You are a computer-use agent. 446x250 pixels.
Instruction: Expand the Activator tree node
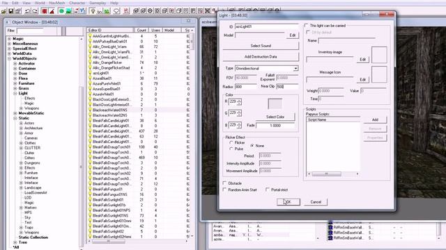pyautogui.click(x=15, y=63)
